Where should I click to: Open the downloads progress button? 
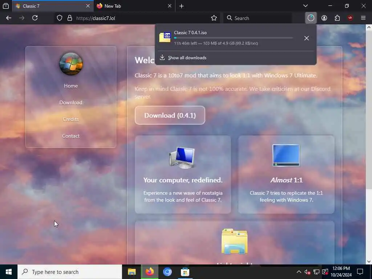click(x=311, y=18)
